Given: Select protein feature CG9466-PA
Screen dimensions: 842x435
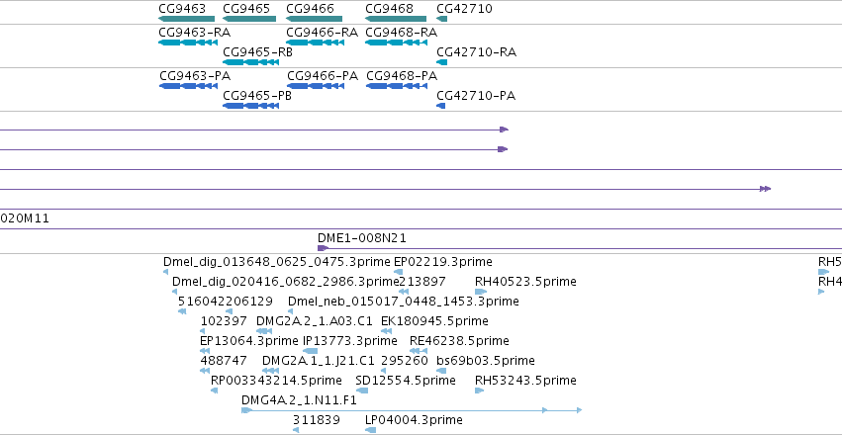Looking at the screenshot, I should click(x=316, y=86).
